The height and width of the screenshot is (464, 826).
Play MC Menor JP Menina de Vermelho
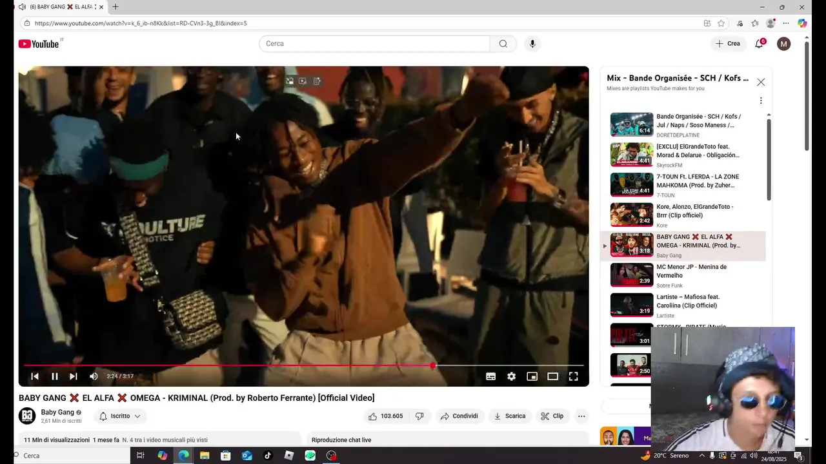684,276
